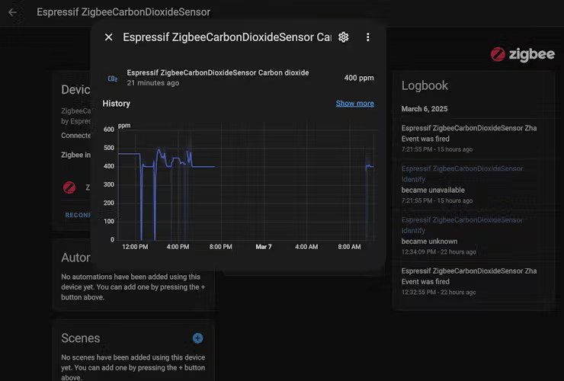Click the 400 ppm sensor value
The height and width of the screenshot is (381, 564).
(358, 78)
